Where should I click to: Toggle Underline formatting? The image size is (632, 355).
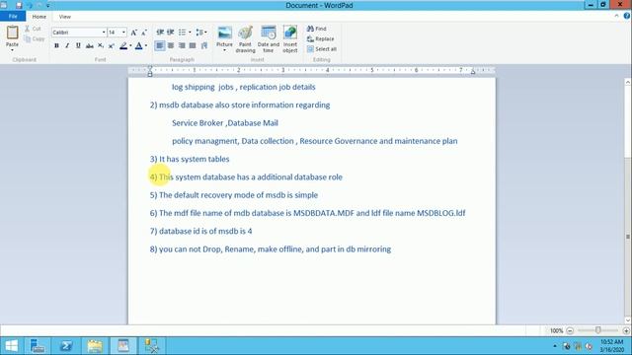click(78, 46)
